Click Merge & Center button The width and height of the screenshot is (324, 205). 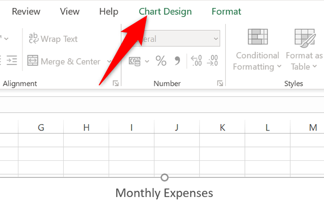click(x=65, y=61)
